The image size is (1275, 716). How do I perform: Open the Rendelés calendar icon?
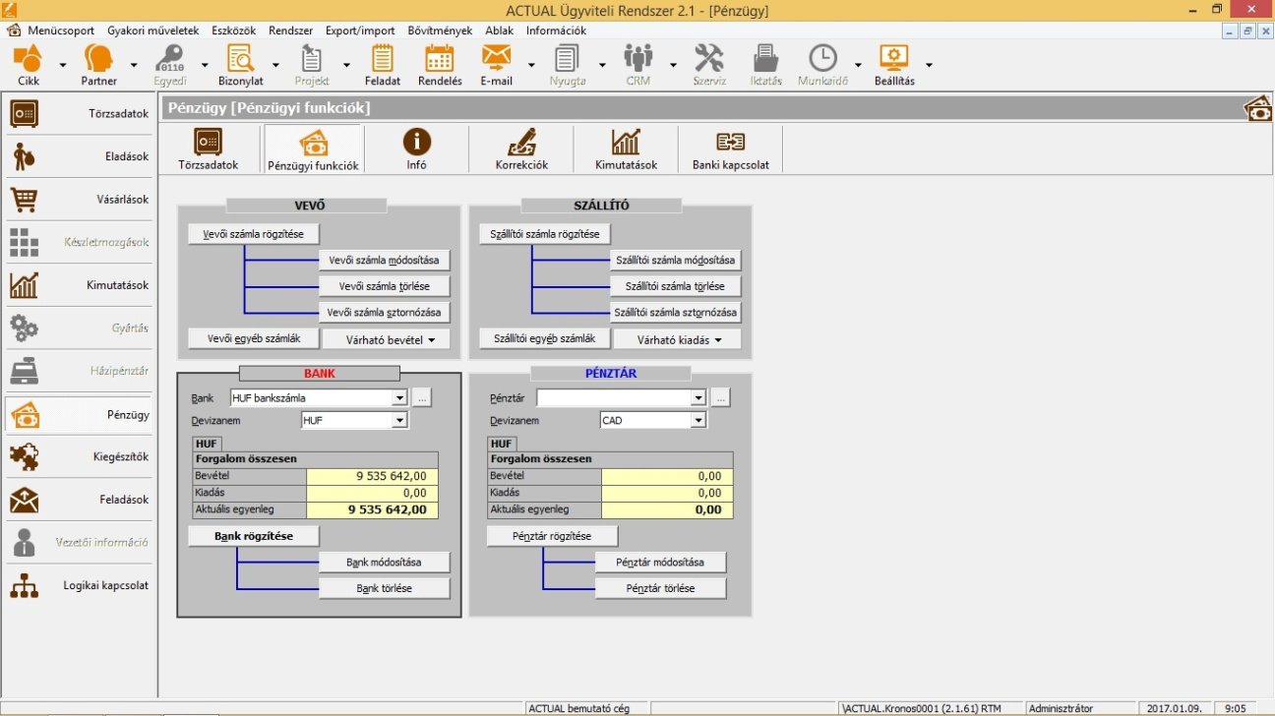click(x=440, y=59)
